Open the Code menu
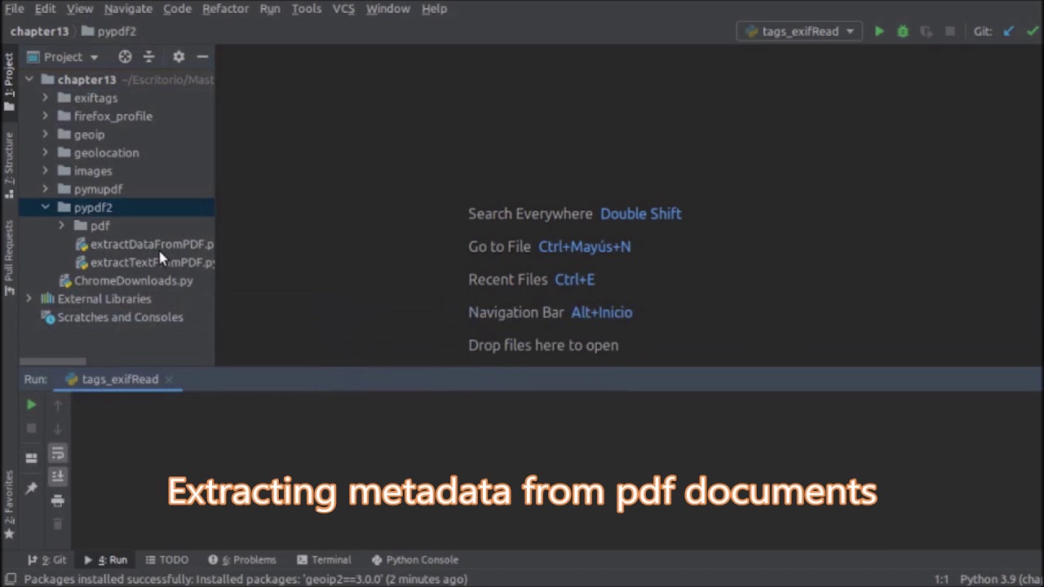The height and width of the screenshot is (587, 1044). 177,8
